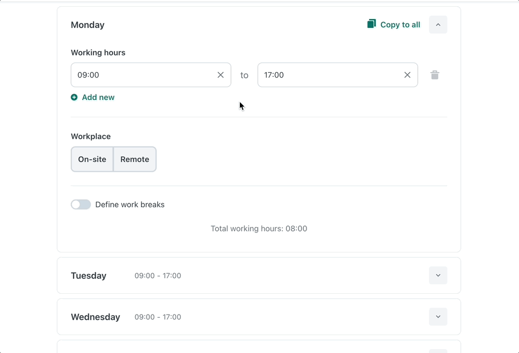Select On-site workplace option
The height and width of the screenshot is (353, 519).
[x=92, y=159]
